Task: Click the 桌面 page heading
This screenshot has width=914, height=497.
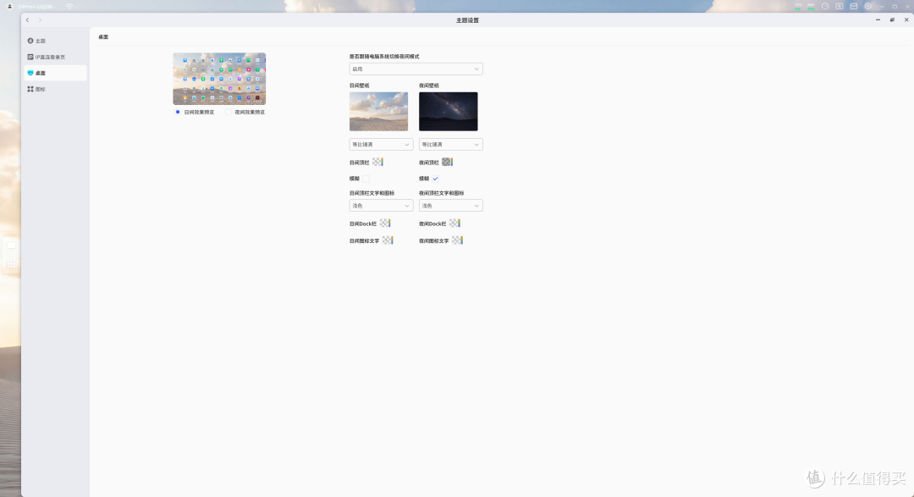Action: click(103, 36)
